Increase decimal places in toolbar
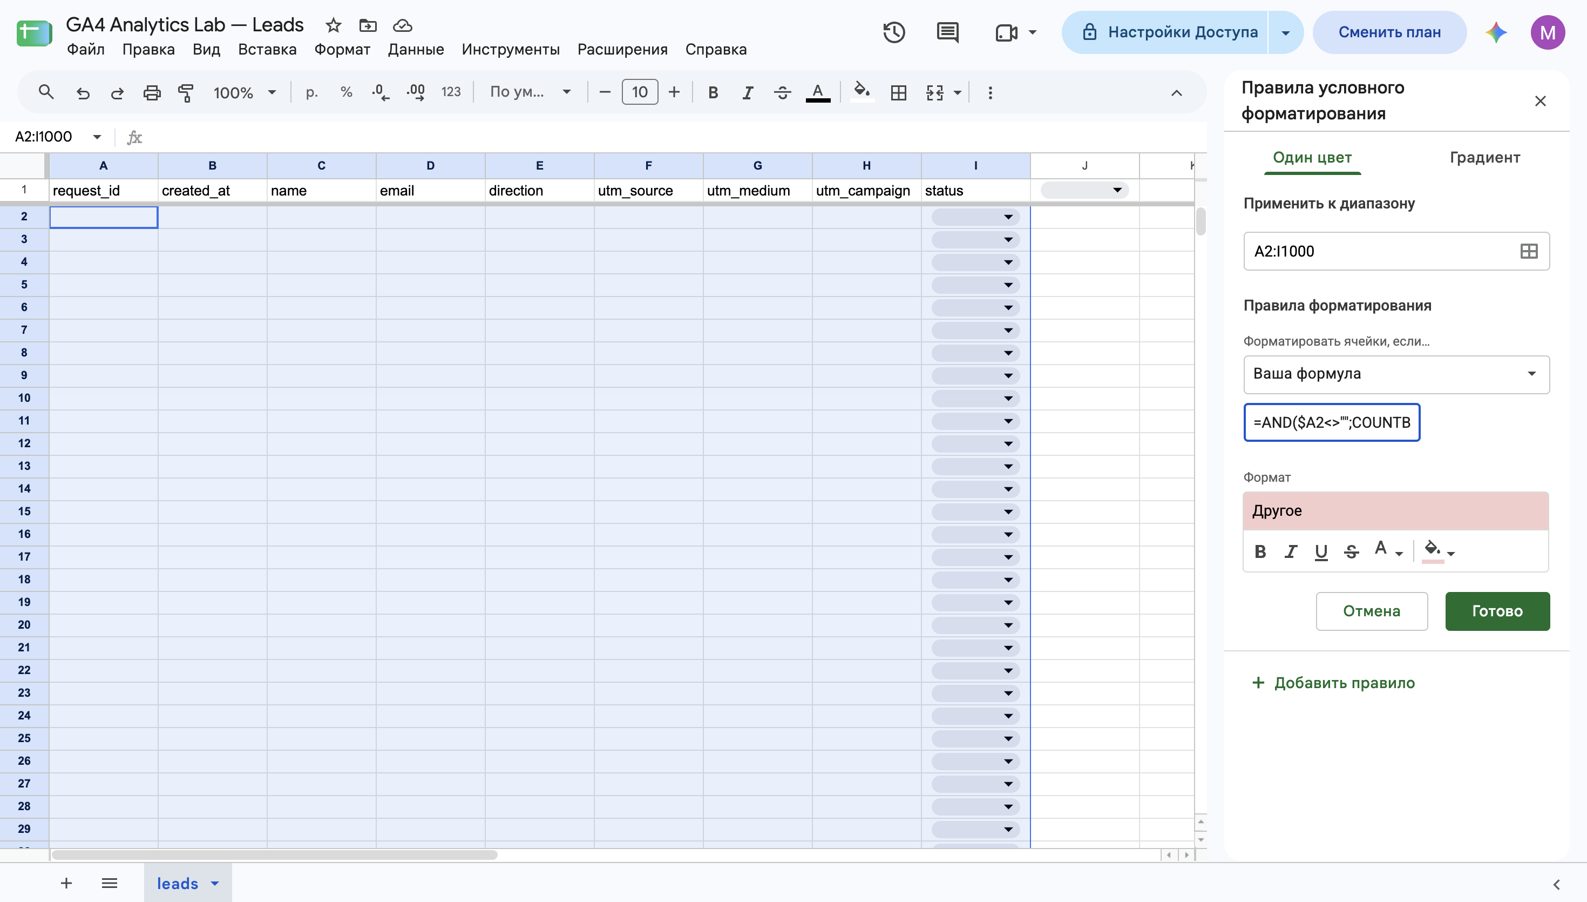The width and height of the screenshot is (1587, 902). click(415, 92)
